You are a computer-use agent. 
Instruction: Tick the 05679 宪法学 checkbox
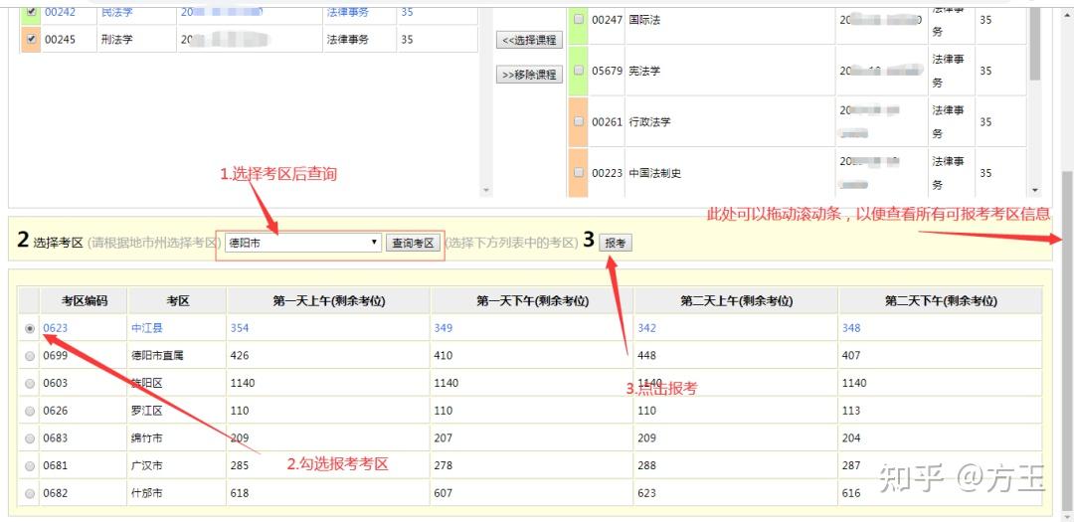579,71
